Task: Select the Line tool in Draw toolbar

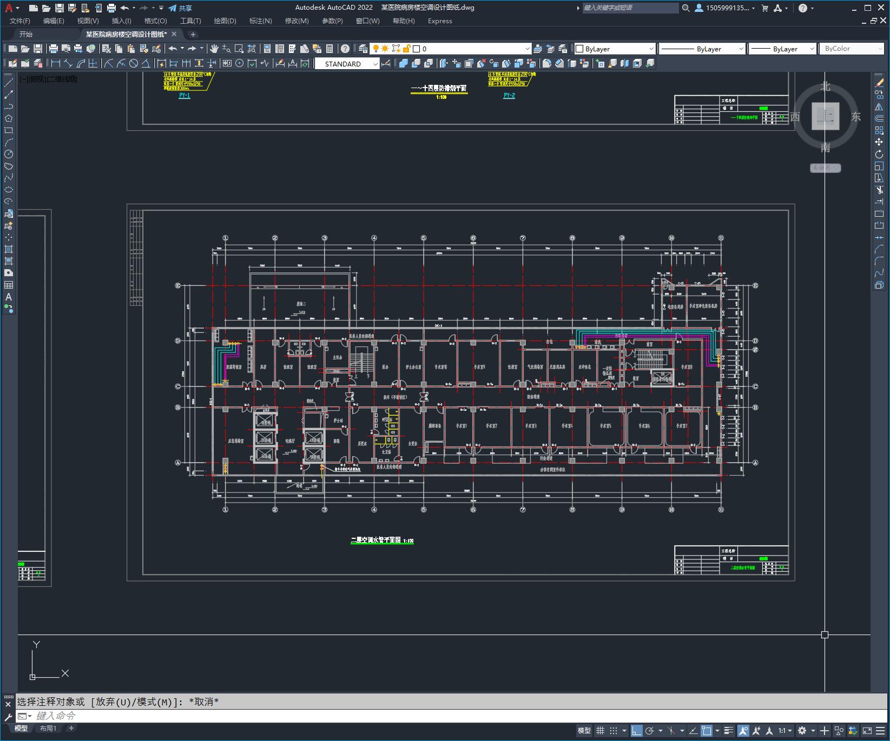Action: point(9,83)
